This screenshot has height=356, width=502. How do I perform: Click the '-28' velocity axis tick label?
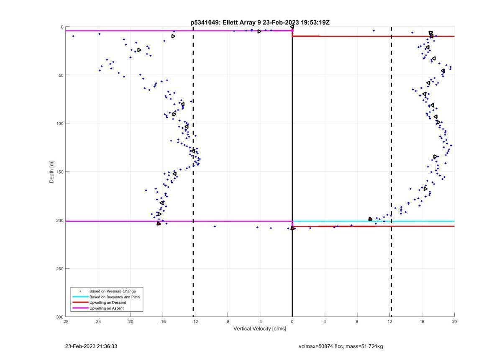[65, 322]
